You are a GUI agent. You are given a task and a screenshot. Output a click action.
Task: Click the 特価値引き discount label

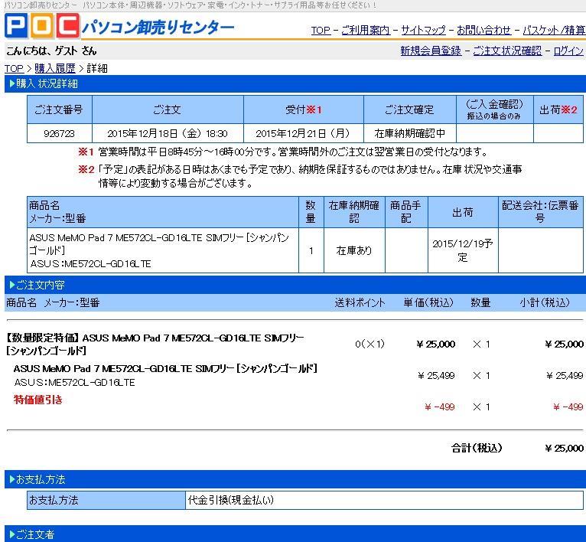[x=38, y=400]
